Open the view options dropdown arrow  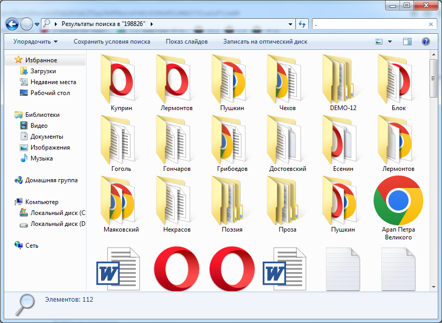(x=390, y=42)
